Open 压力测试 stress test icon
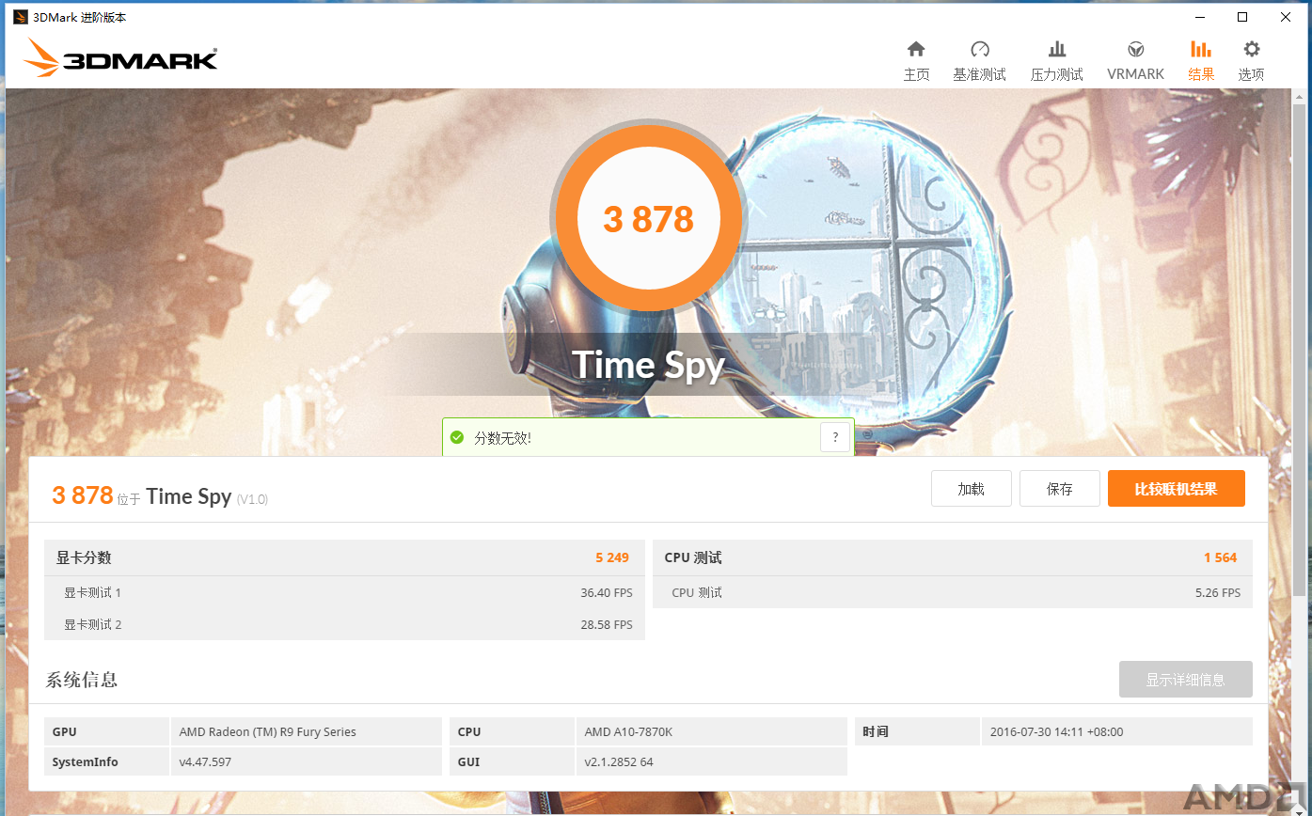The width and height of the screenshot is (1312, 816). (1057, 50)
